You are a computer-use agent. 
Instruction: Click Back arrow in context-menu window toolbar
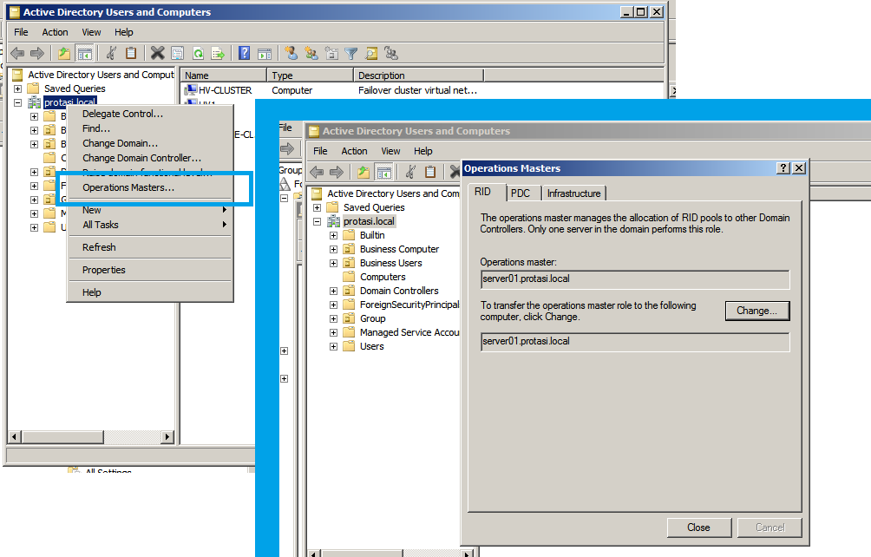[x=17, y=53]
